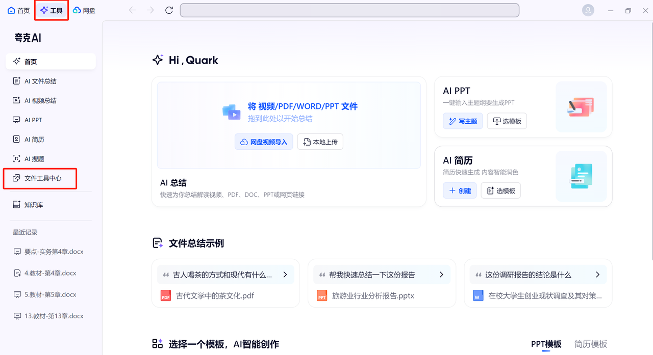Click 本地上传 button
Screen dimensions: 653x355
(320, 142)
